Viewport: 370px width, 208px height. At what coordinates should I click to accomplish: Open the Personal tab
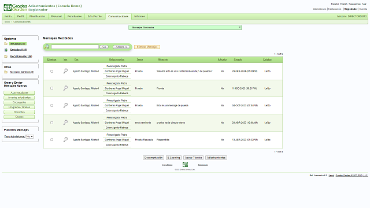56,16
